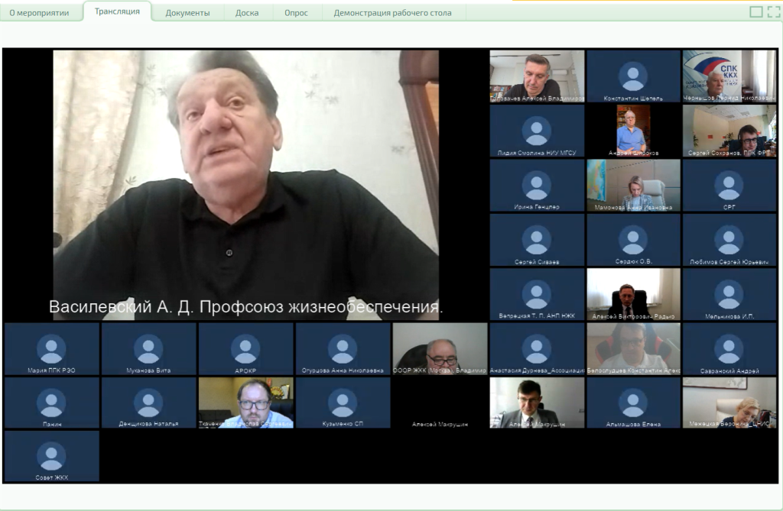This screenshot has width=783, height=511.
Task: Select the СПК ЖКХ logo video tile
Action: pyautogui.click(x=729, y=76)
